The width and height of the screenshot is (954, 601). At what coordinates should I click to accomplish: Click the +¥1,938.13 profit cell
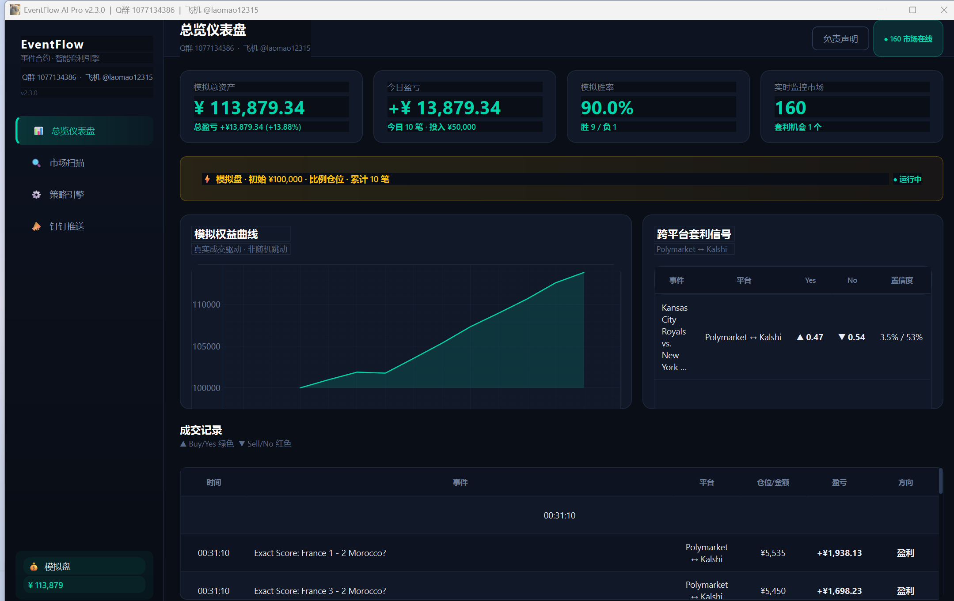pyautogui.click(x=839, y=553)
